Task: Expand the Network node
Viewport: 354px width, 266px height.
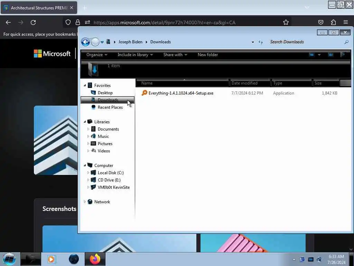Action: 85,202
